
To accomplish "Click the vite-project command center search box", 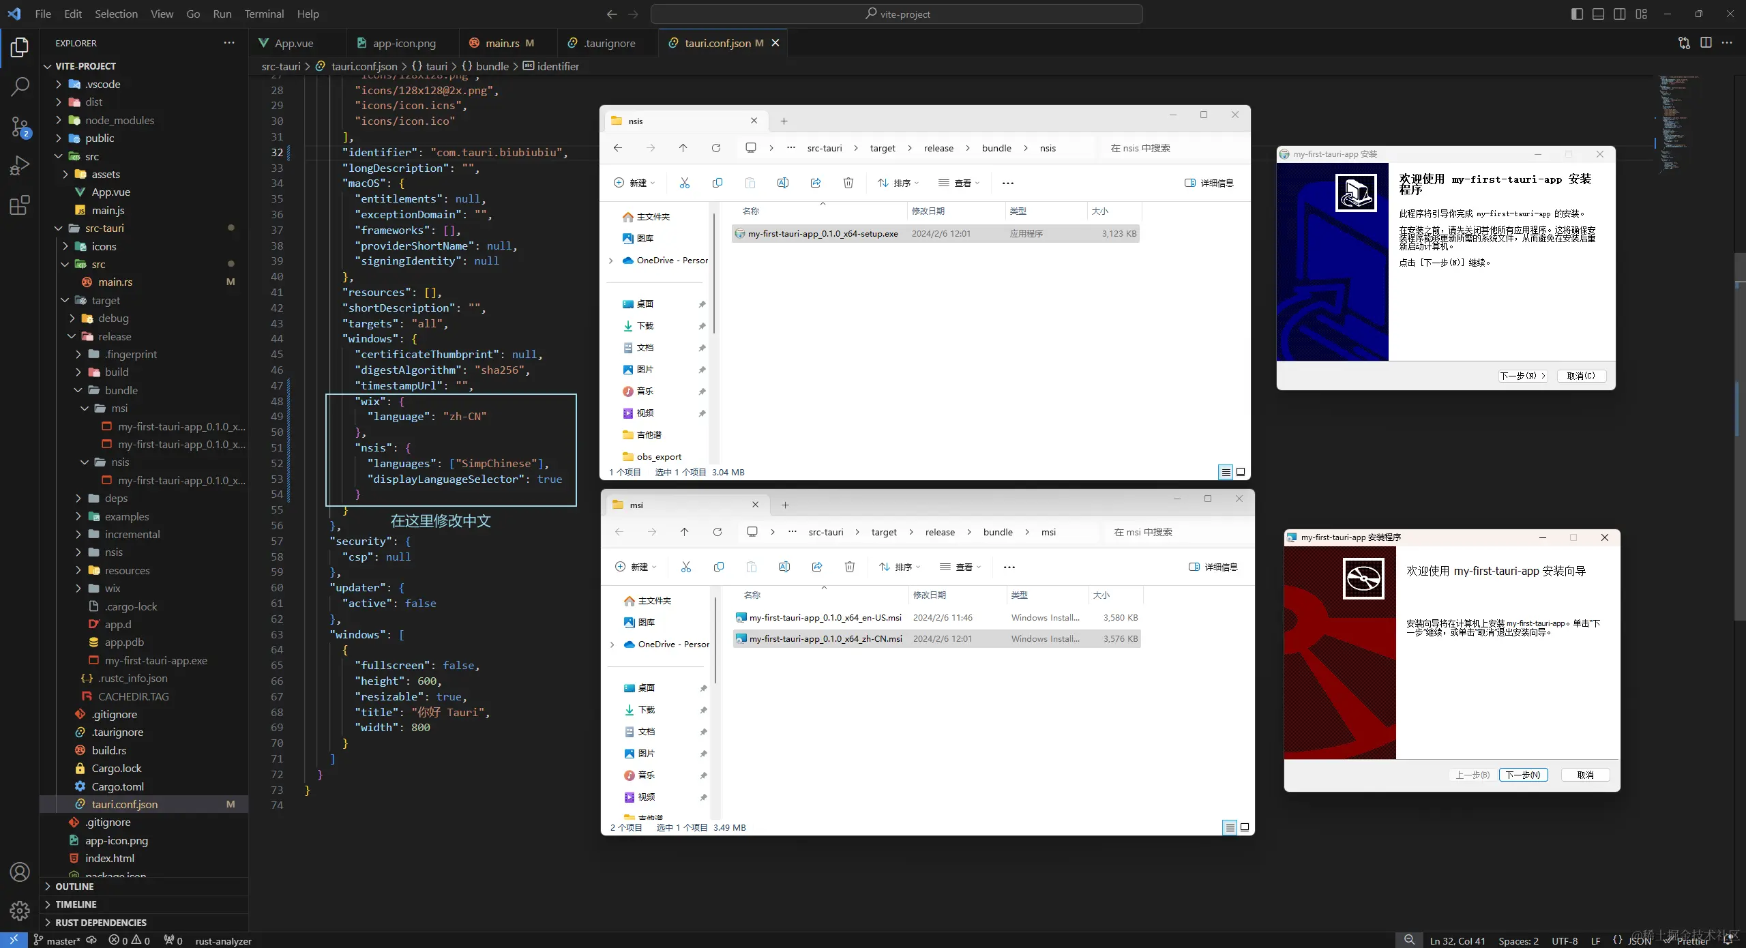I will [896, 14].
